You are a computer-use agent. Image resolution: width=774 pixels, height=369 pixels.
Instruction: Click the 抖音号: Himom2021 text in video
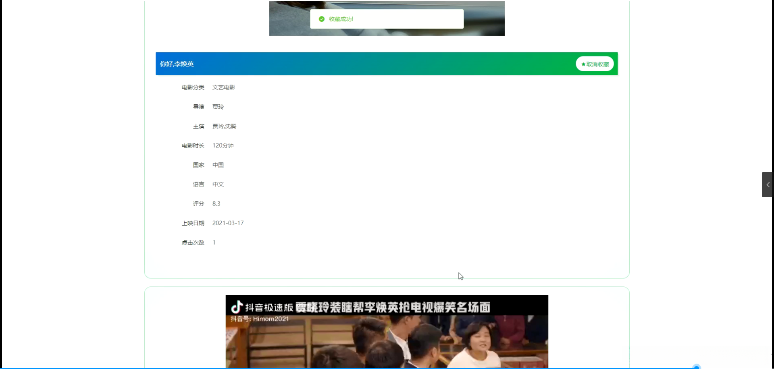pyautogui.click(x=260, y=319)
